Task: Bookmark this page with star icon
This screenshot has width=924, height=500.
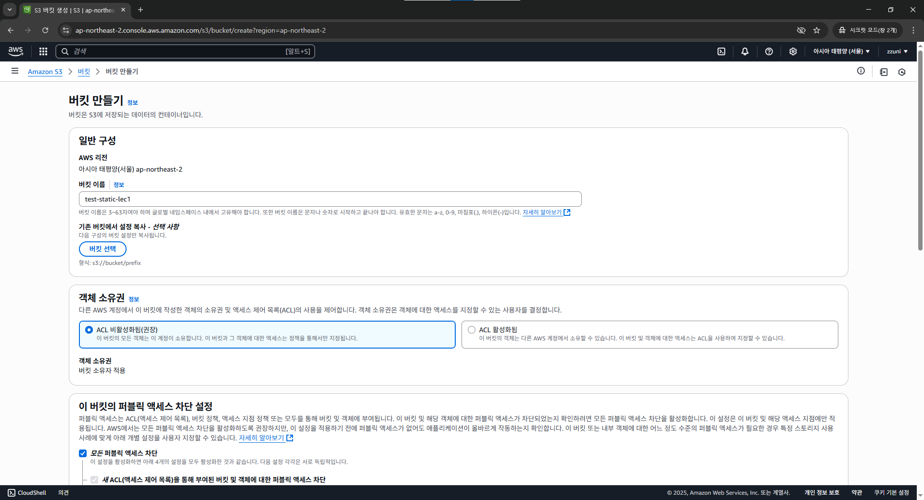Action: coord(817,30)
